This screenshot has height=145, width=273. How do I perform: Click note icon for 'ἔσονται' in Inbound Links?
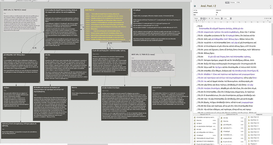[x=195, y=120]
